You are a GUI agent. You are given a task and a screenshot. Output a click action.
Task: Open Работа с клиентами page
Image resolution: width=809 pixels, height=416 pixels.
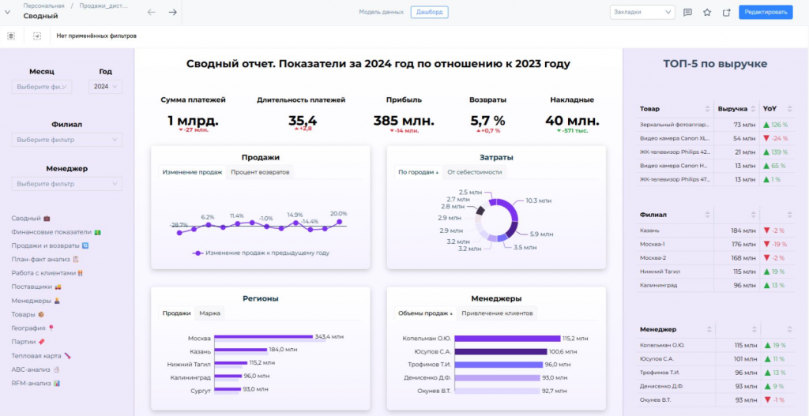[x=47, y=272]
